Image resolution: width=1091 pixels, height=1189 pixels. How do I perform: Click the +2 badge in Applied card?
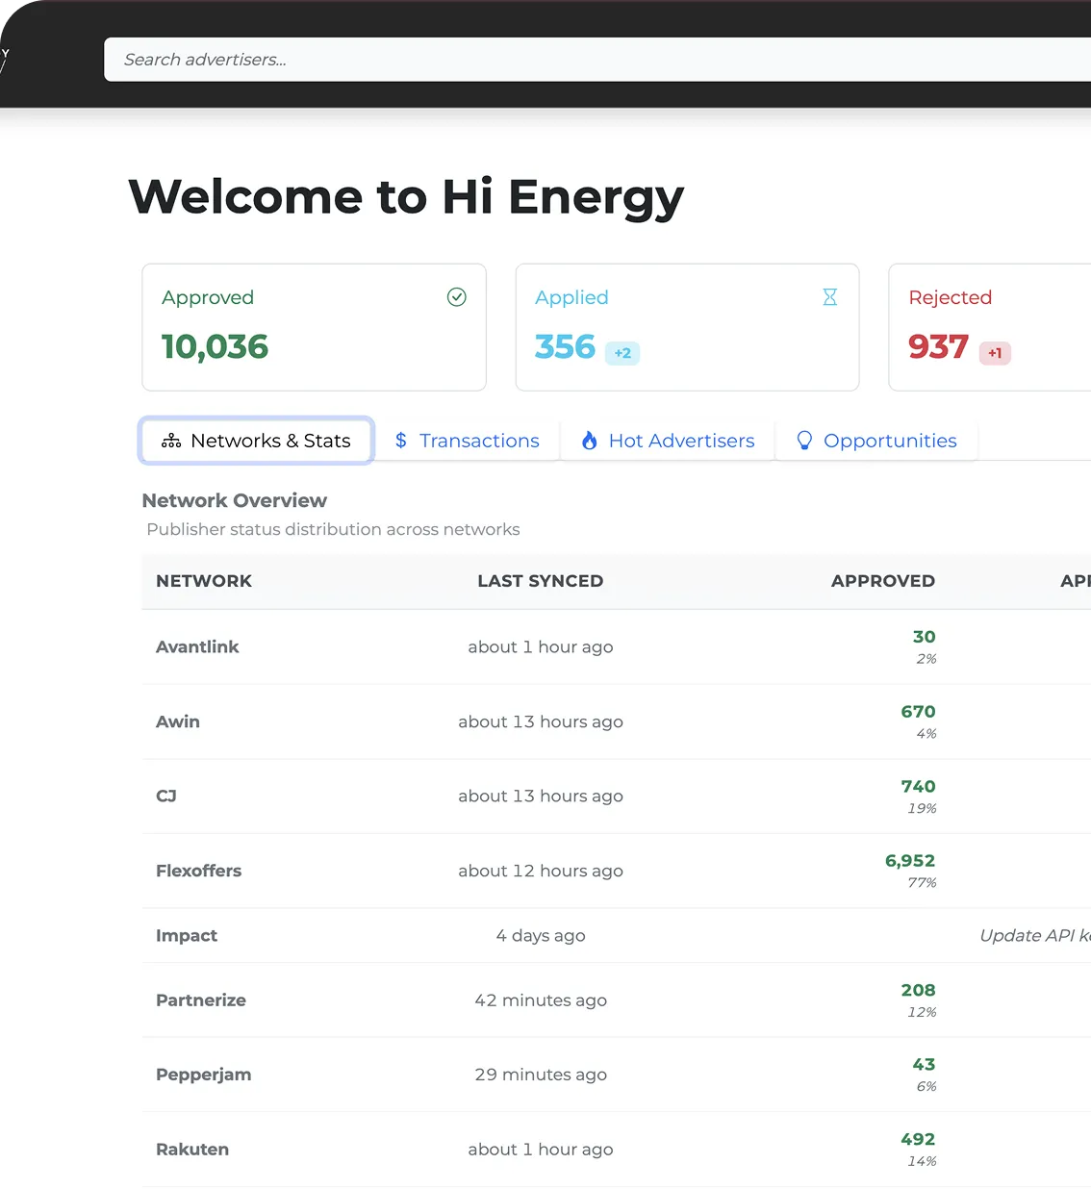pyautogui.click(x=622, y=353)
